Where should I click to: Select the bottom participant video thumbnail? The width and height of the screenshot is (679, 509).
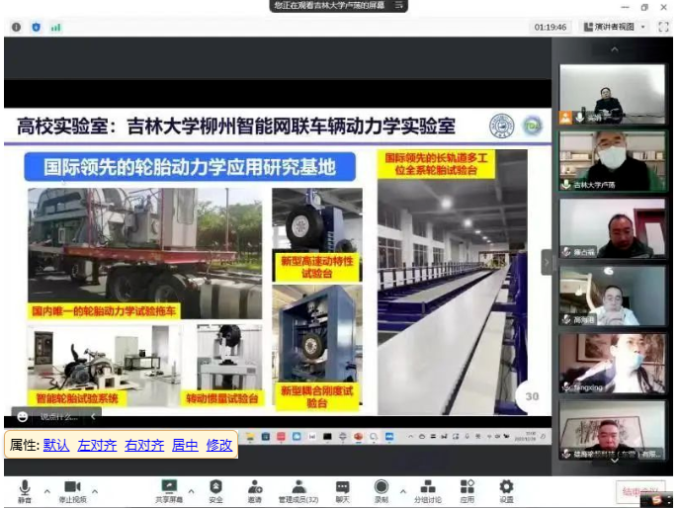612,430
